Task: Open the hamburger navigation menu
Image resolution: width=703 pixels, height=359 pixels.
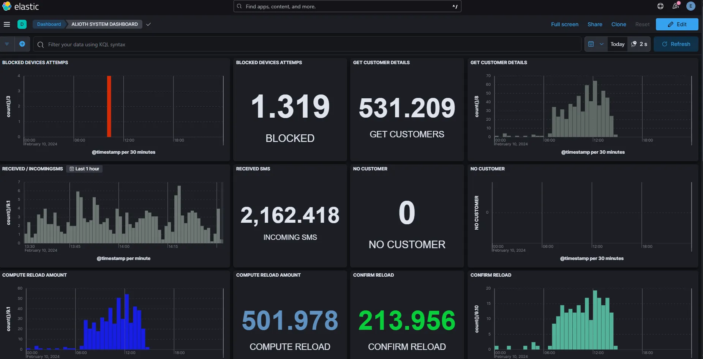Action: (7, 24)
